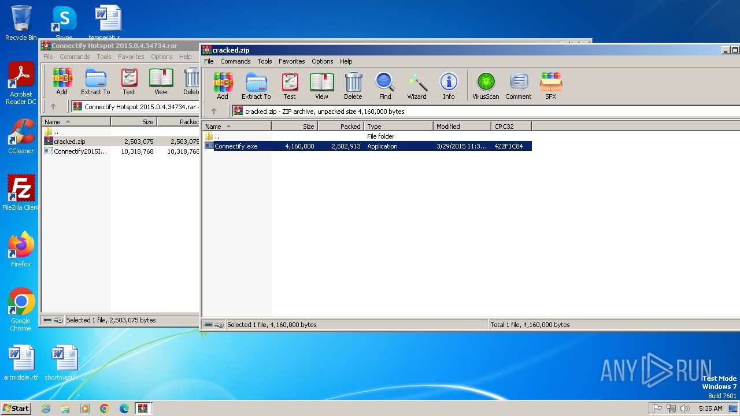The height and width of the screenshot is (416, 740).
Task: Click the taskbar clock 5:35 AM
Action: [711, 408]
